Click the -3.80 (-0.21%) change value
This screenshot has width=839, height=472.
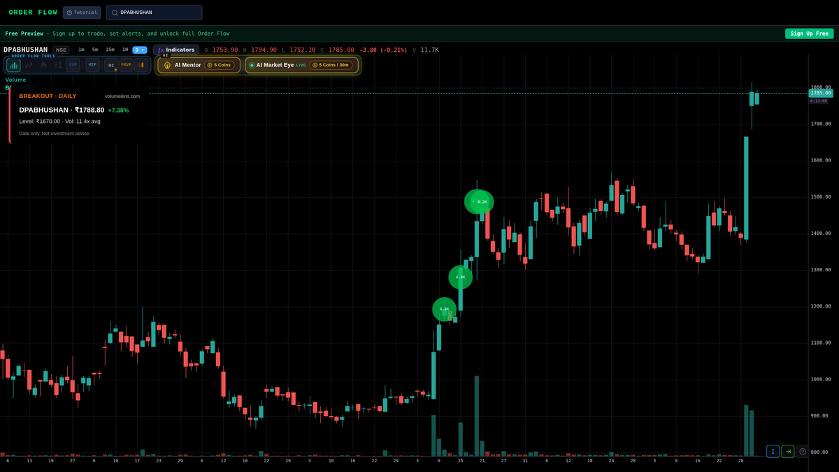[x=383, y=50]
